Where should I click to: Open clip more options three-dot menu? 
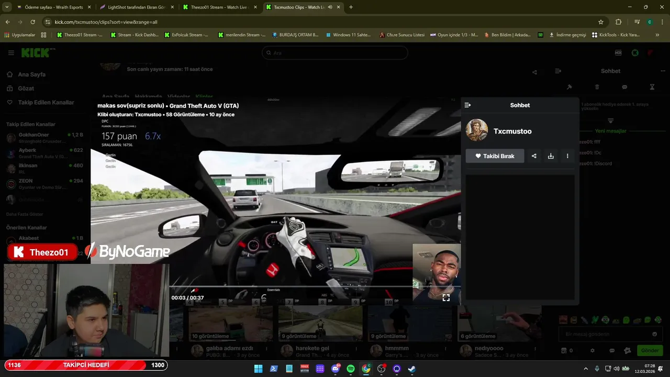pos(567,156)
